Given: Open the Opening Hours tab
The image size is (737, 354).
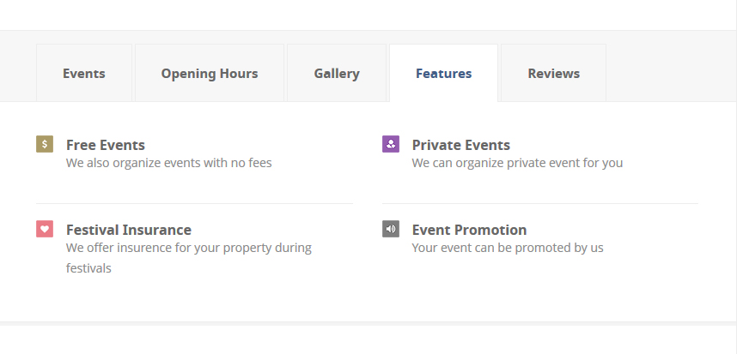Looking at the screenshot, I should click(210, 73).
